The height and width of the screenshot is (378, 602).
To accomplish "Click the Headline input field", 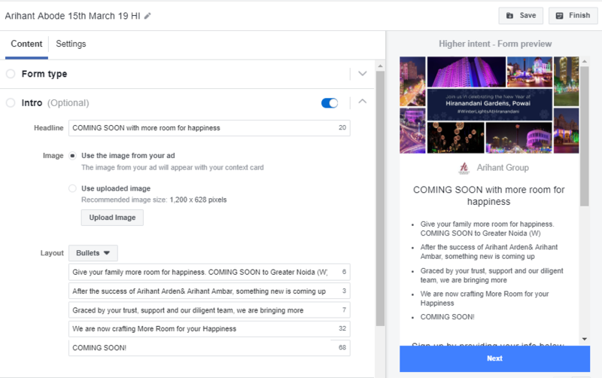I will coord(209,128).
